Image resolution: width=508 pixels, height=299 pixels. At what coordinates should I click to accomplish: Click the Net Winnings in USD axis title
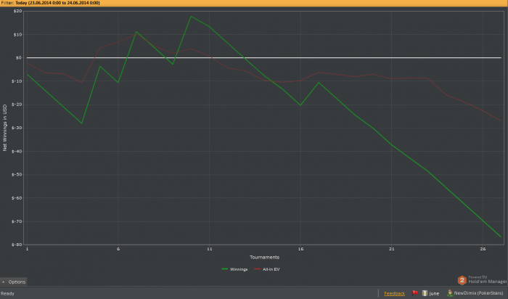click(4, 128)
